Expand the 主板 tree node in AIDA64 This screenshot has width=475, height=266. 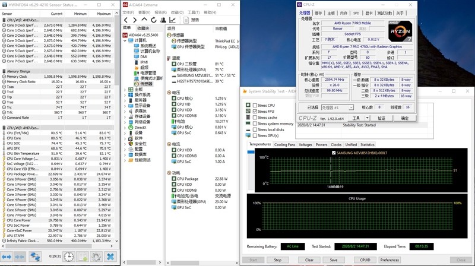pyautogui.click(x=125, y=89)
